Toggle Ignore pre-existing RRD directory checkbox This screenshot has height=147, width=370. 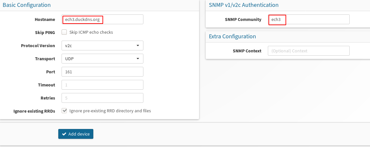(64, 111)
